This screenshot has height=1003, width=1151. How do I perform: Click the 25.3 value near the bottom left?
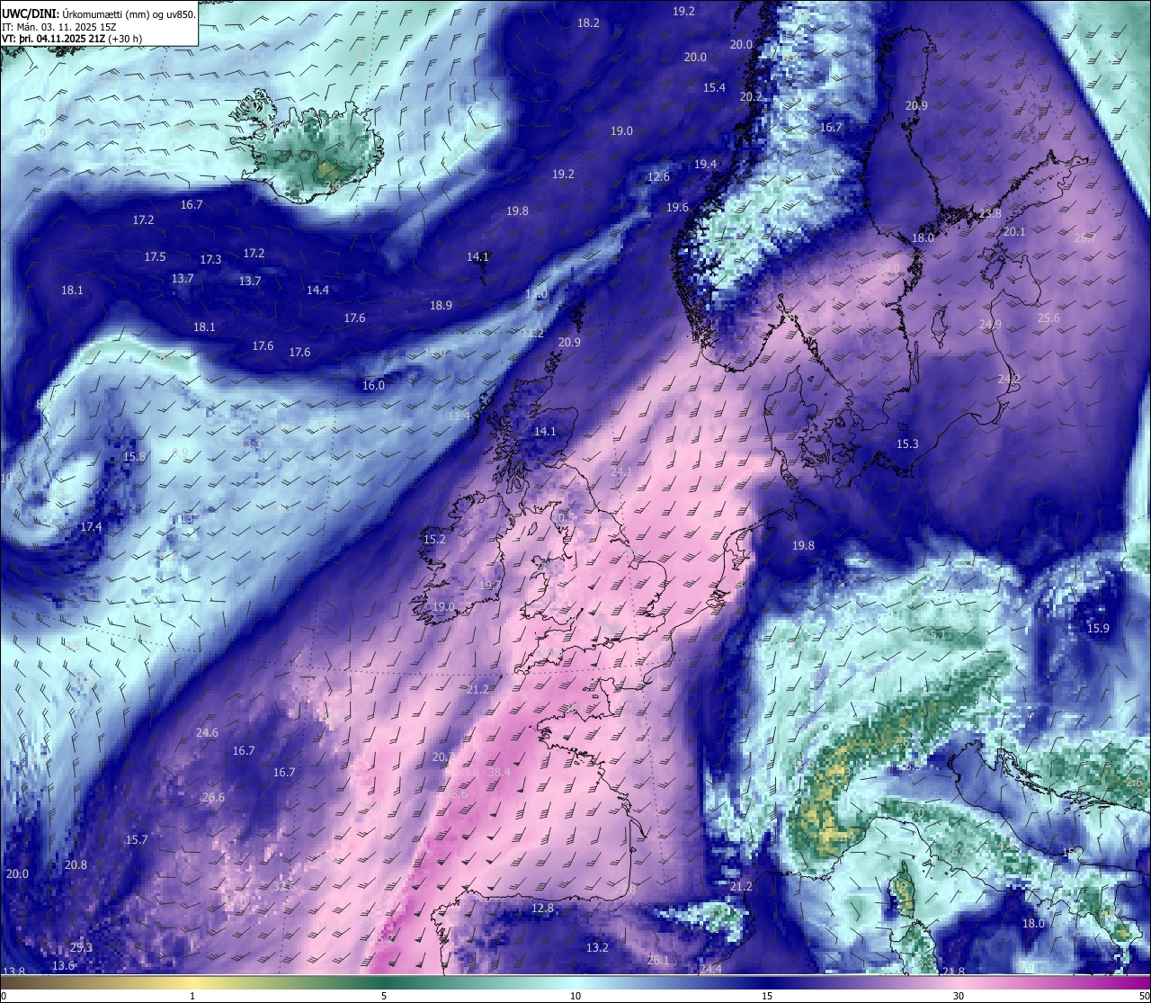[x=81, y=947]
